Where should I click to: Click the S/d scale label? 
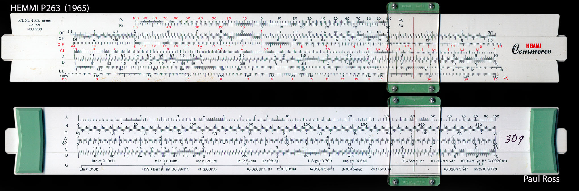[x=64, y=143]
